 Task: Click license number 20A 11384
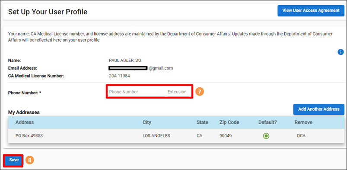[x=120, y=76]
